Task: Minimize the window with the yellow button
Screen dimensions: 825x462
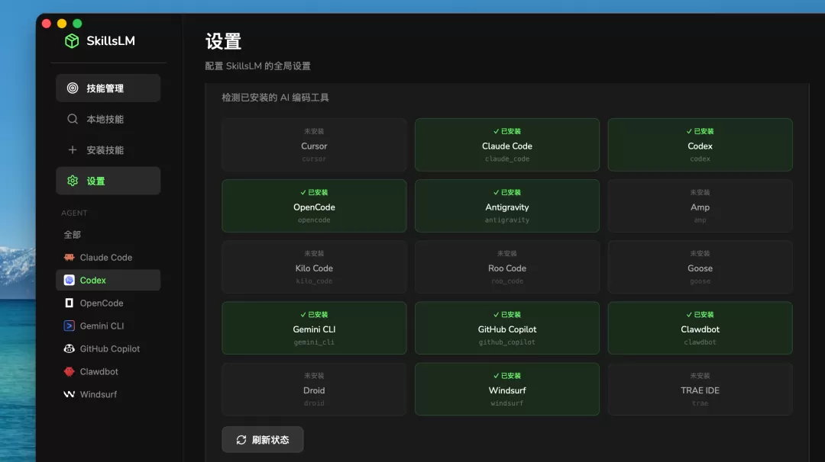Action: (x=62, y=23)
